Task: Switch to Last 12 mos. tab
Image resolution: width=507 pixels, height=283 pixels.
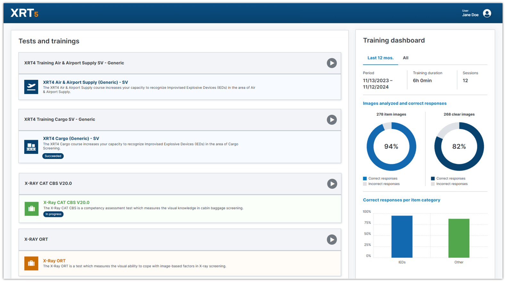Action: coord(380,58)
